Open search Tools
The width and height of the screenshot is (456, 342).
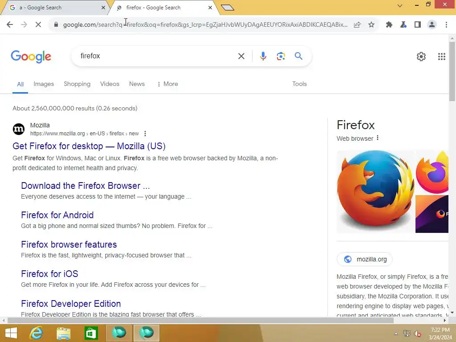coord(299,84)
